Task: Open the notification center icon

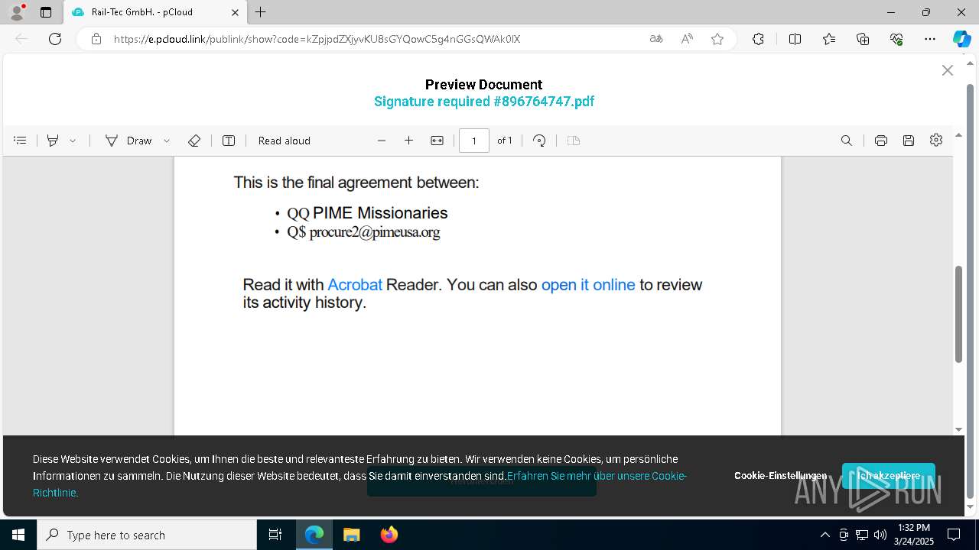Action: pos(954,535)
